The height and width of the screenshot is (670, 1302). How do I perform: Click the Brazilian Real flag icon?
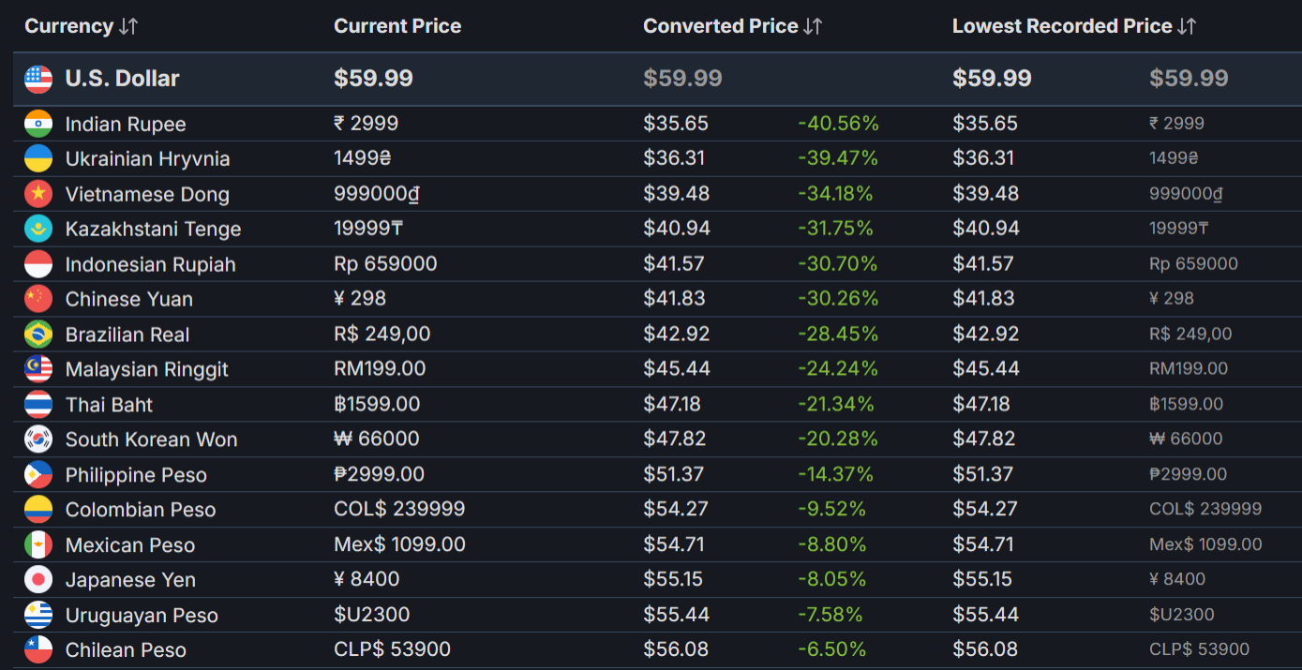[38, 335]
